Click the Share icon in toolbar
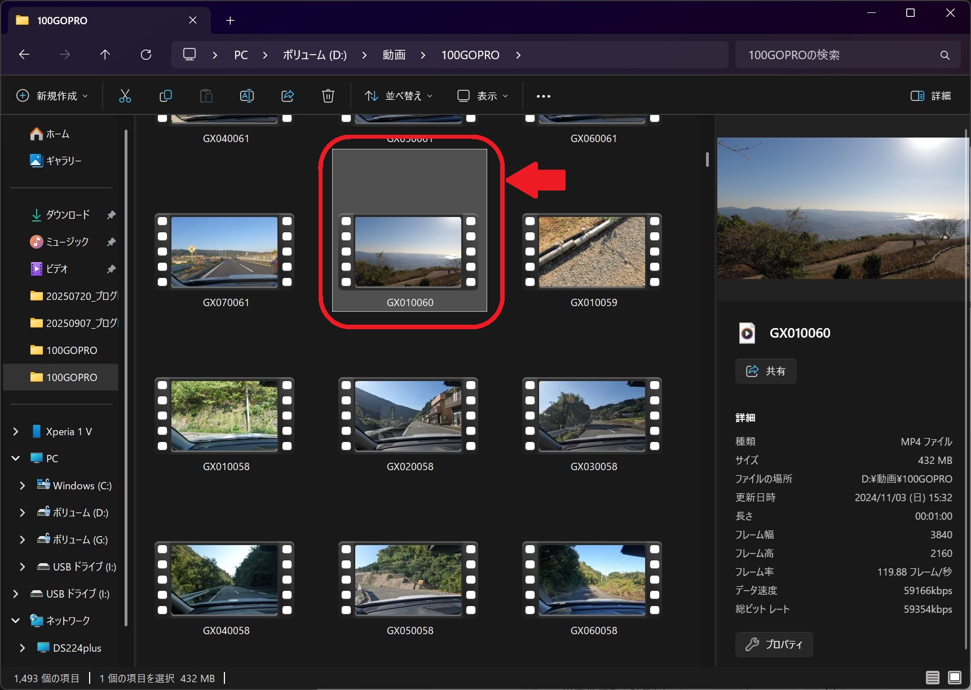Viewport: 971px width, 690px height. [x=288, y=96]
